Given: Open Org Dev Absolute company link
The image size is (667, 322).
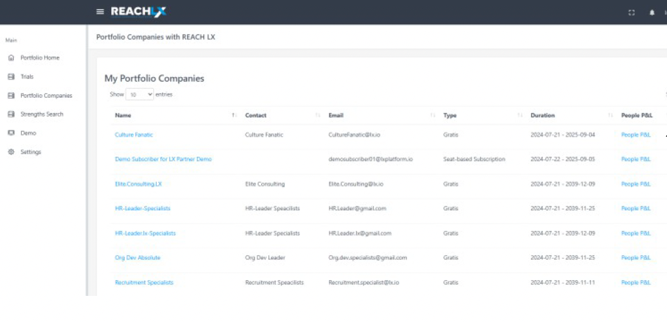Looking at the screenshot, I should [x=137, y=258].
